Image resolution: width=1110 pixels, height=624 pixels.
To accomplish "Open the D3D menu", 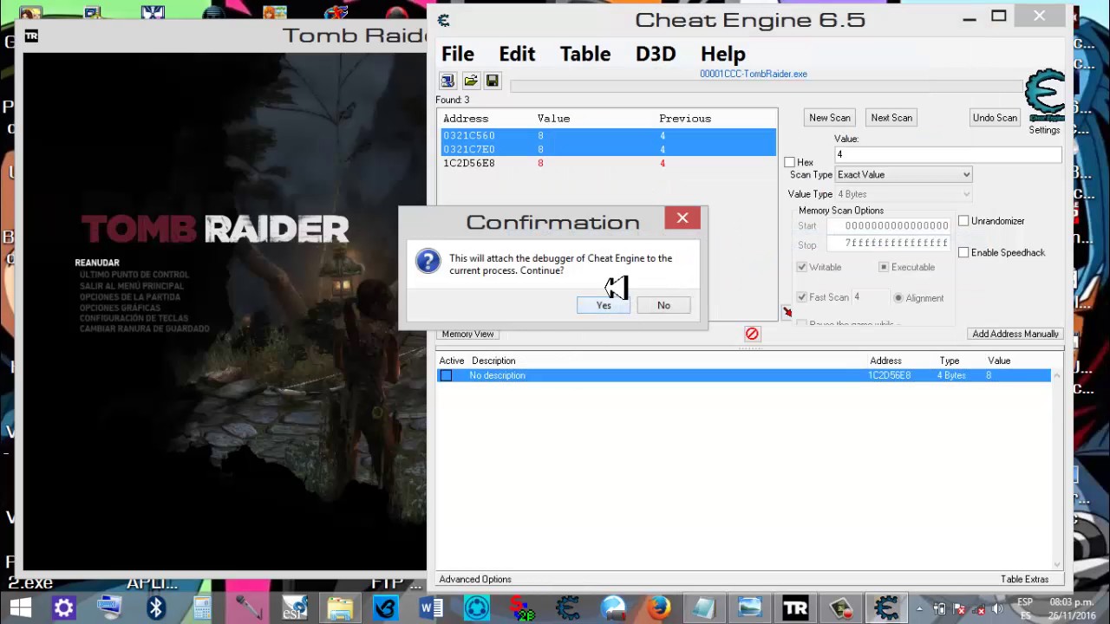I will (656, 54).
